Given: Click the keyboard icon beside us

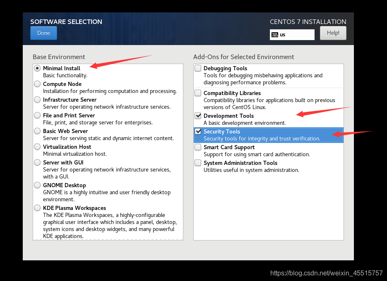Looking at the screenshot, I should (x=275, y=35).
